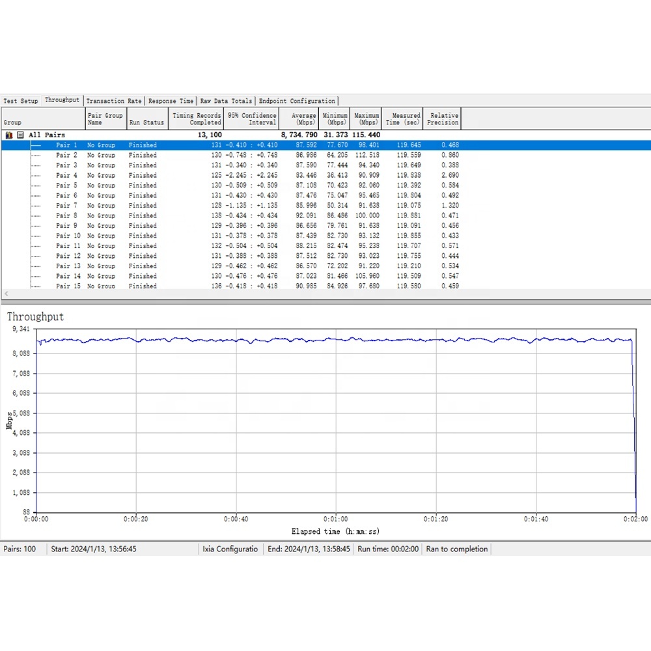This screenshot has height=651, width=651.
Task: Click the 95% Confidence Interval header
Action: click(251, 118)
